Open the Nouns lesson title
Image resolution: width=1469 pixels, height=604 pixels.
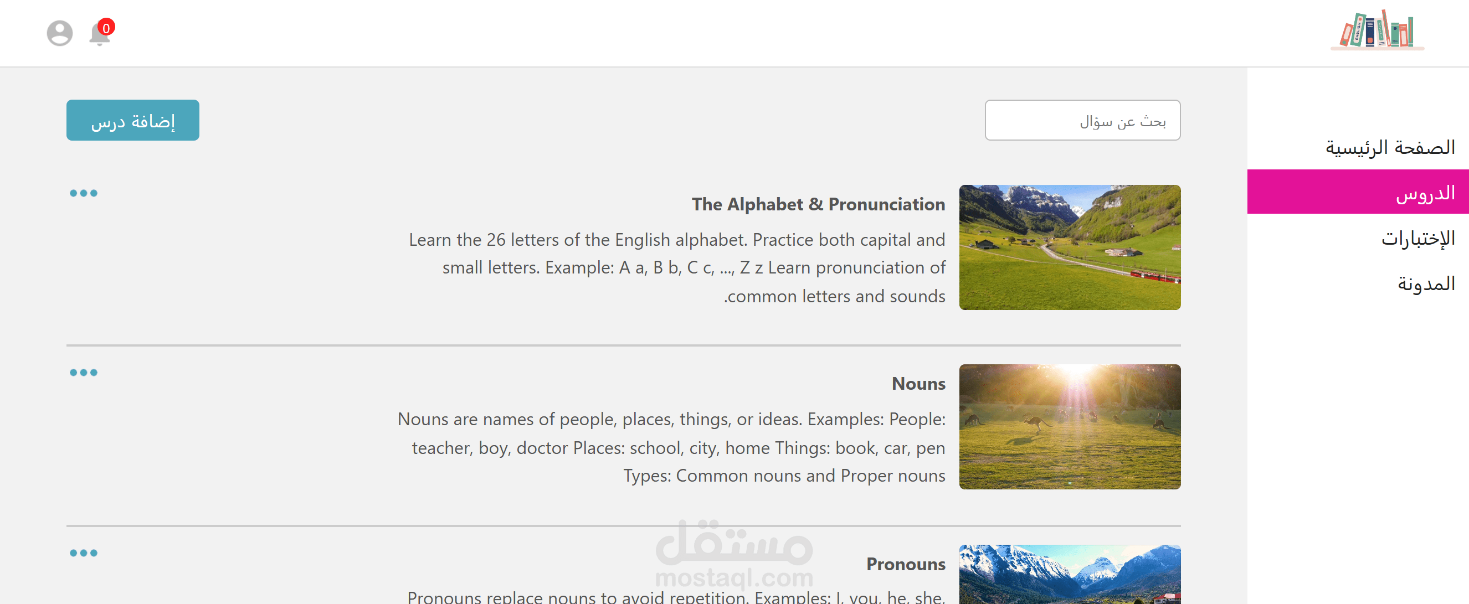pyautogui.click(x=918, y=384)
